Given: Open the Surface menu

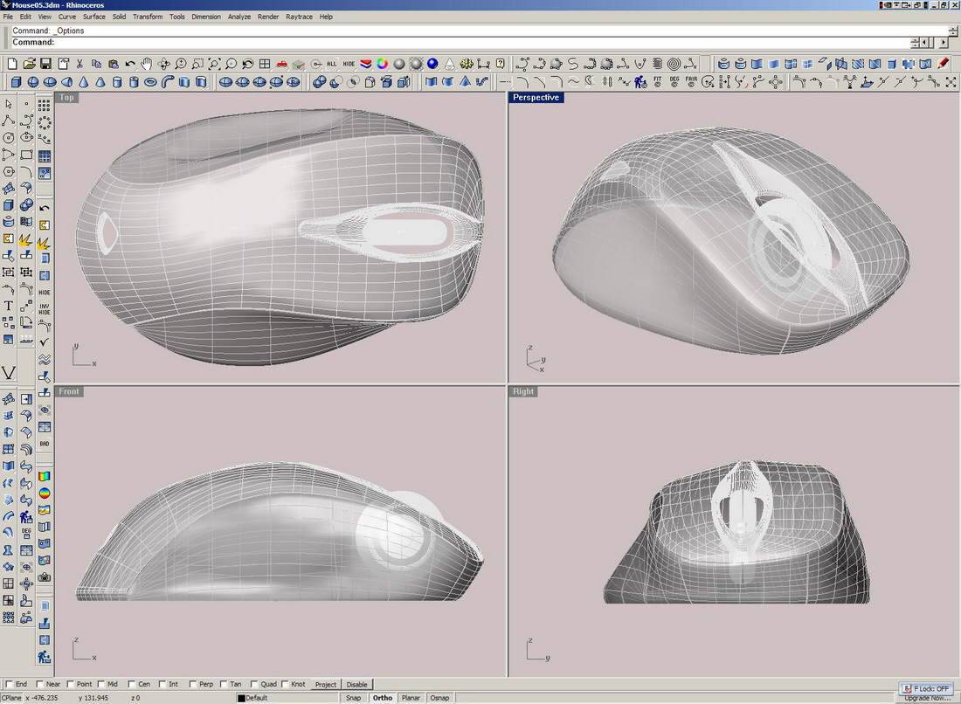Looking at the screenshot, I should click(x=94, y=17).
